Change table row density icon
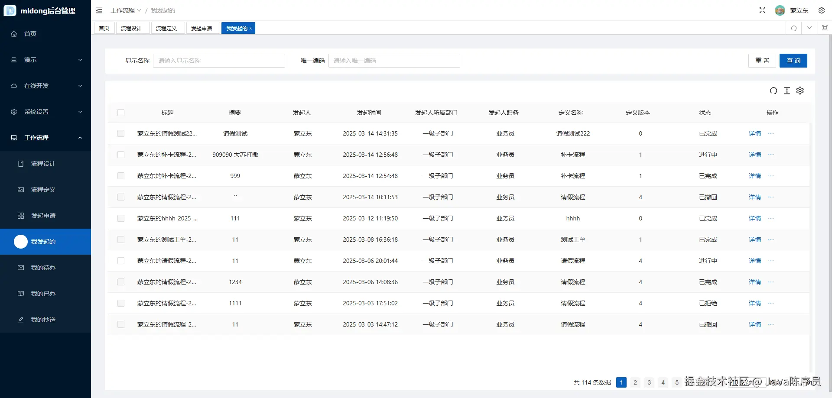 pos(787,91)
